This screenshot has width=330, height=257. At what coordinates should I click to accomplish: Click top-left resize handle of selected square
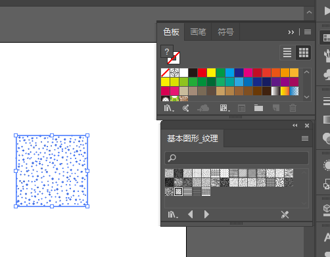pos(16,135)
